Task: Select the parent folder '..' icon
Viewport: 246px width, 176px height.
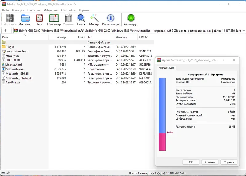Action: click(x=3, y=42)
